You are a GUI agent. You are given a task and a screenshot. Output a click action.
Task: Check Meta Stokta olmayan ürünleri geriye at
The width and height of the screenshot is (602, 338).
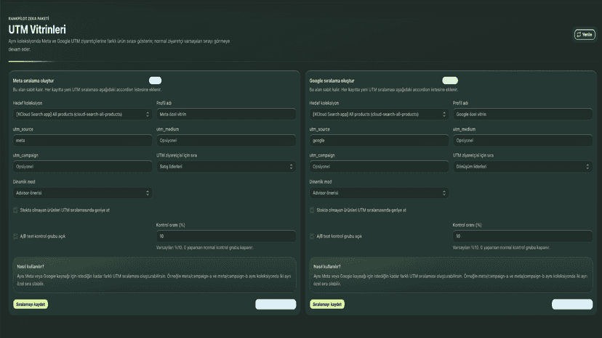(x=15, y=210)
